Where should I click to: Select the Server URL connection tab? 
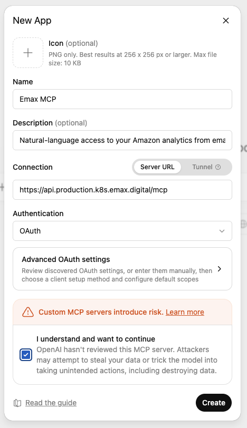[x=157, y=167]
